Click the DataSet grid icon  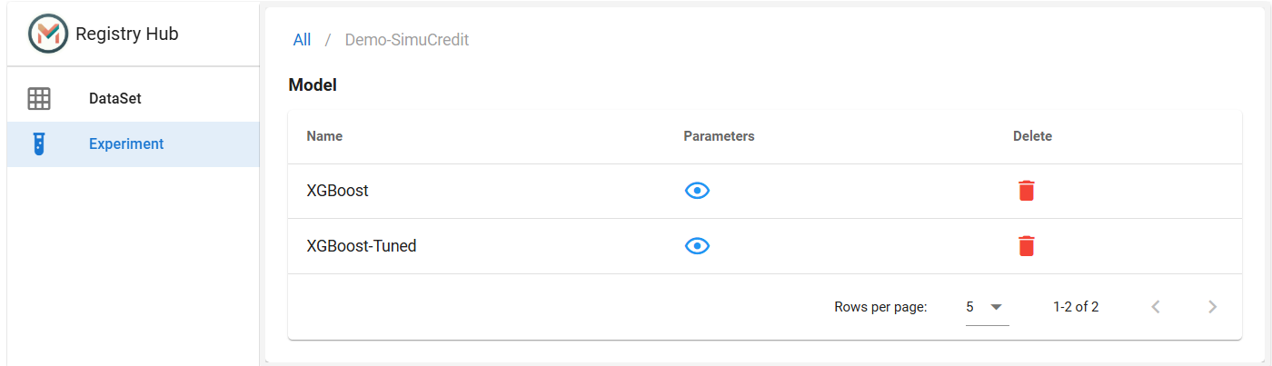pyautogui.click(x=39, y=98)
